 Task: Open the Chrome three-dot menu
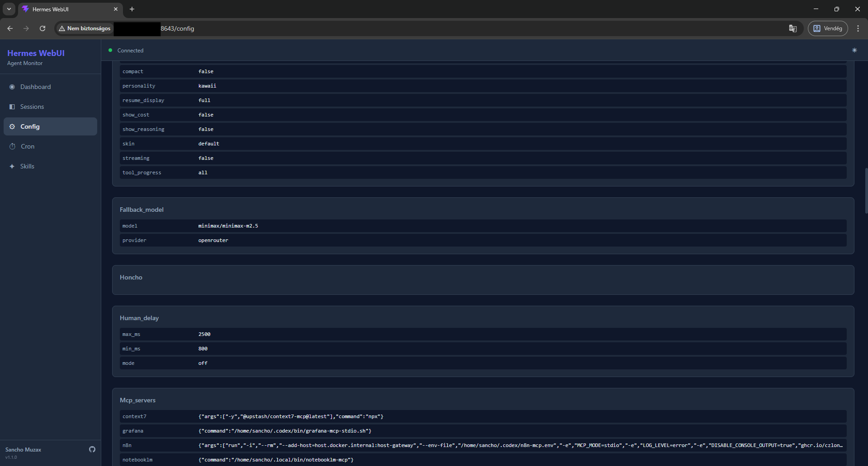[x=858, y=28]
